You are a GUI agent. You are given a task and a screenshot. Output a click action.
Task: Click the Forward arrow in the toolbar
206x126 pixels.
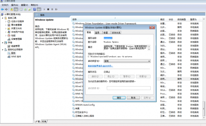pos(6,9)
